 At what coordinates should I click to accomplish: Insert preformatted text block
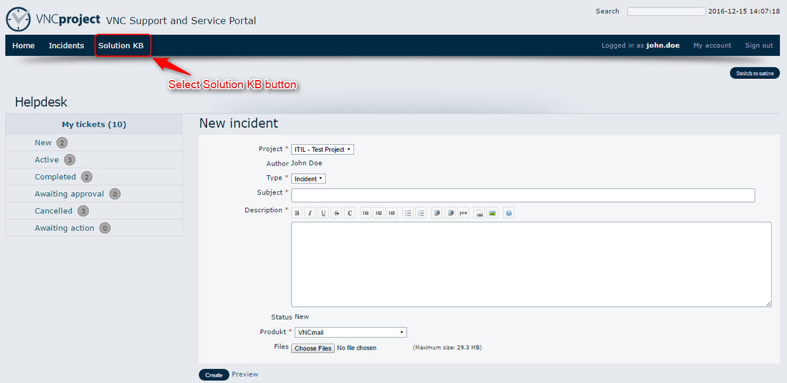point(464,213)
